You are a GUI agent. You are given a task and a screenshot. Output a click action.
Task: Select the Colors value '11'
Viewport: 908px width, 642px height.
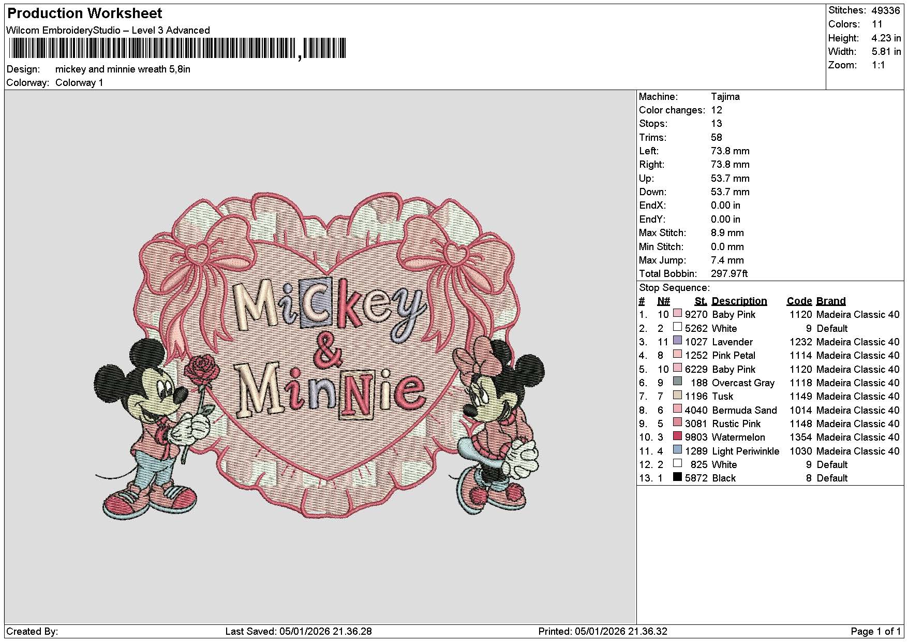877,24
